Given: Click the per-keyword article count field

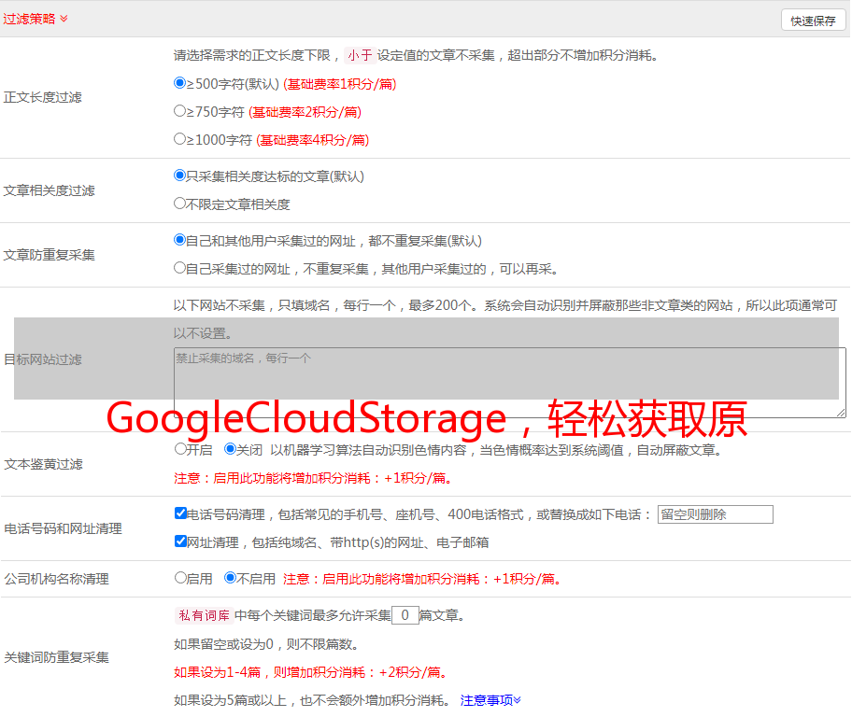Looking at the screenshot, I should 405,615.
